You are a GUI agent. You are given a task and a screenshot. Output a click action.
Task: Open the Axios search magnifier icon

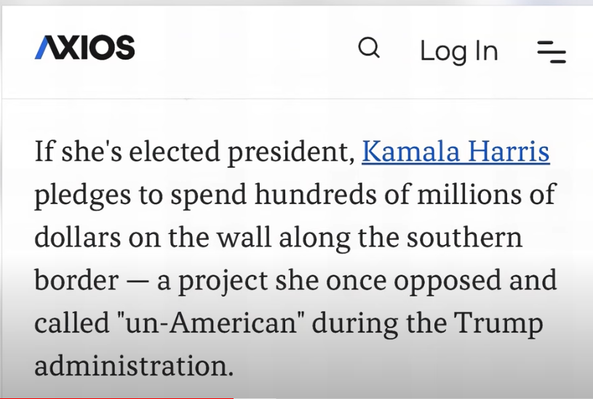coord(369,48)
